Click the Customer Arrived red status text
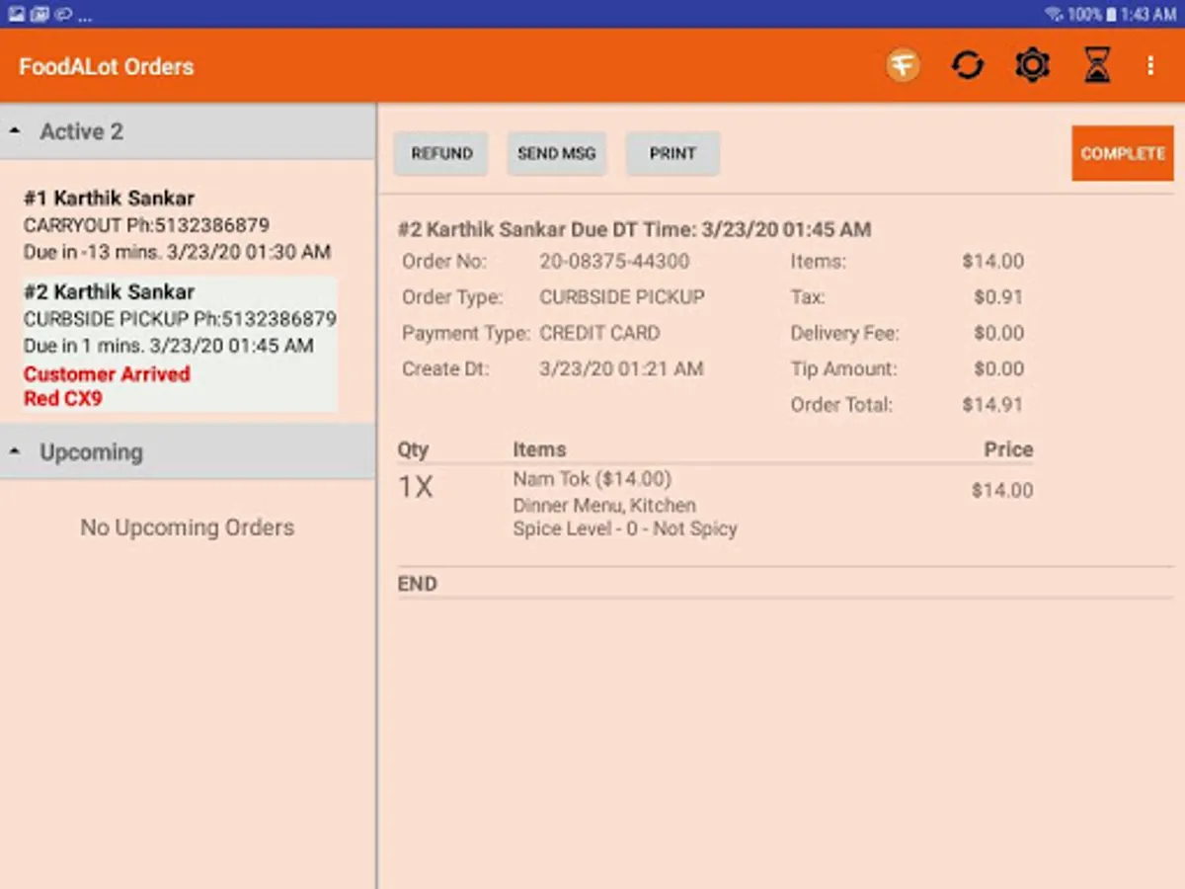Screen dimensions: 1185x889 (107, 374)
